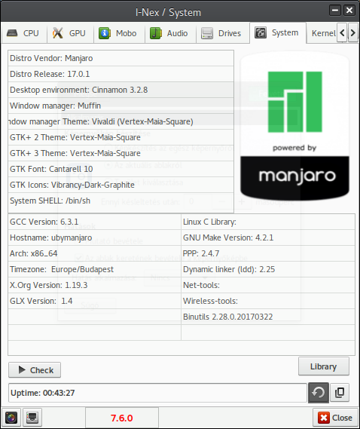Open the Mobo tab

(119, 33)
